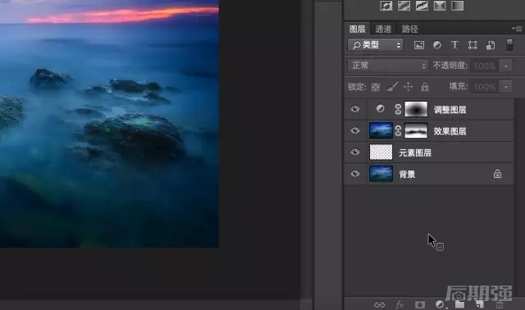
Task: Open the 正常 blend mode dropdown
Action: (388, 66)
